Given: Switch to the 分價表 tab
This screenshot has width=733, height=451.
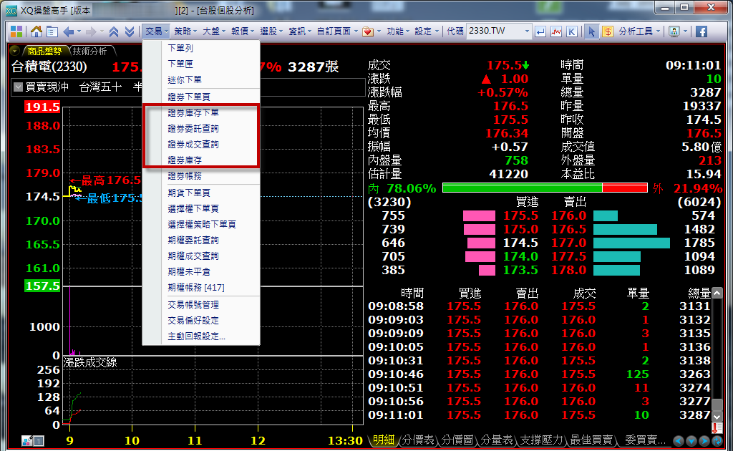Looking at the screenshot, I should click(418, 440).
